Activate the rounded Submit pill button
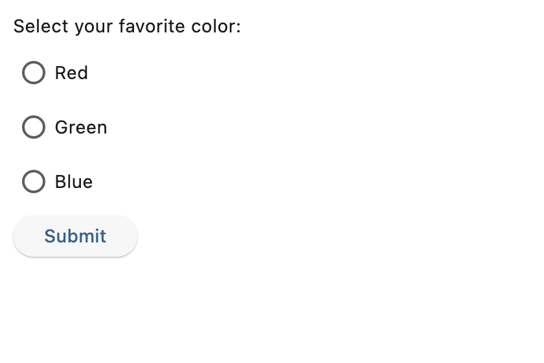 75,236
